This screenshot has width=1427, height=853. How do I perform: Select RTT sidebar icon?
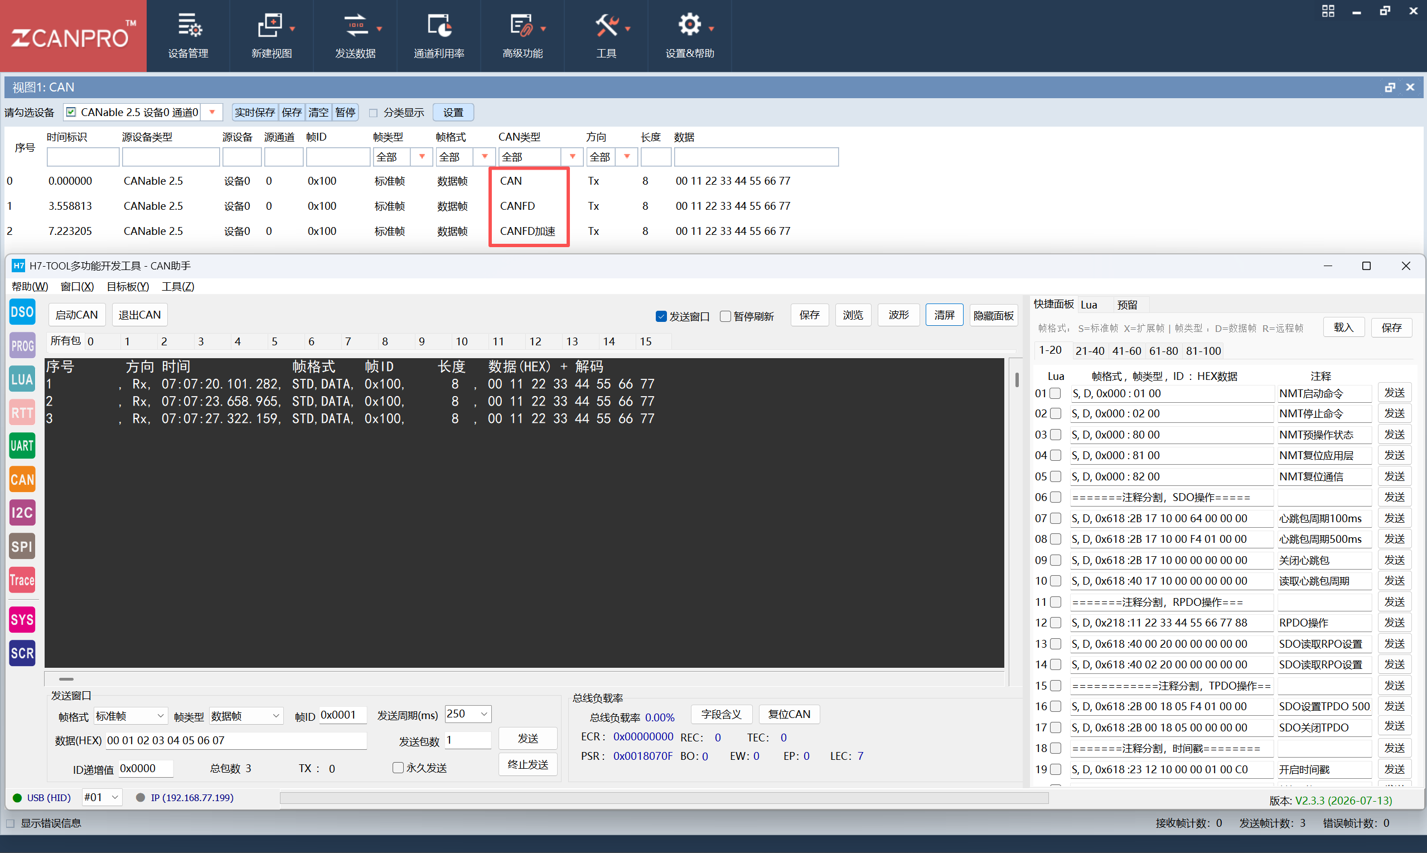point(22,412)
